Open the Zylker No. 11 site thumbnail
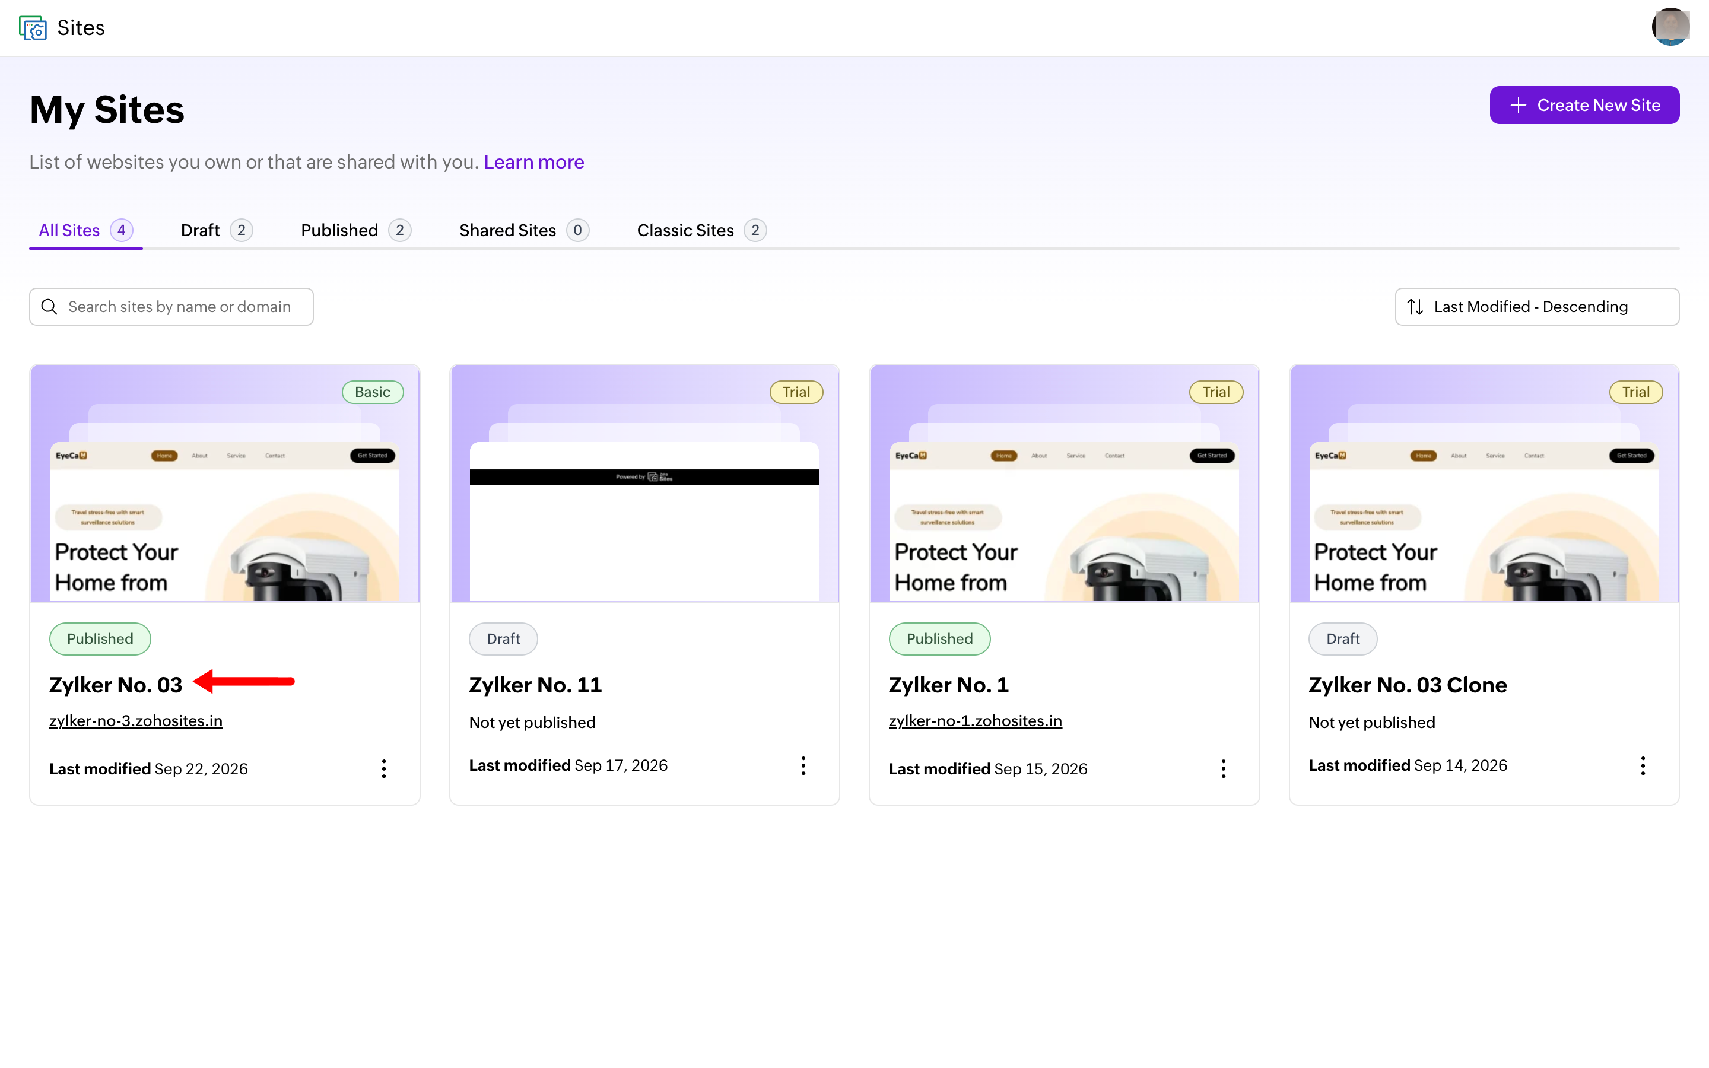The image size is (1709, 1068). (644, 483)
